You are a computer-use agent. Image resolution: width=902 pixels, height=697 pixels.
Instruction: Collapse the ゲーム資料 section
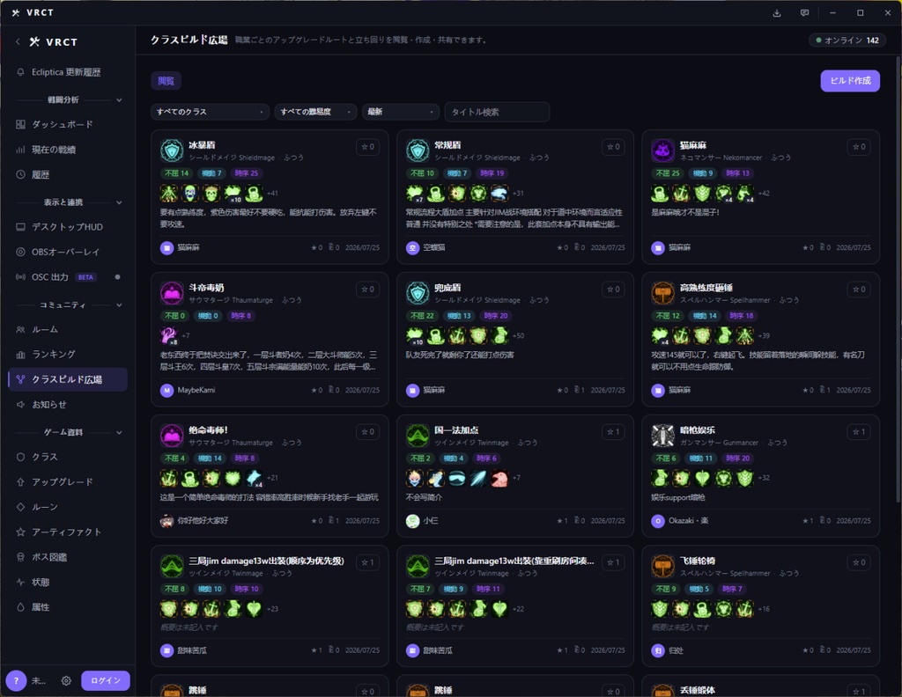tap(119, 432)
